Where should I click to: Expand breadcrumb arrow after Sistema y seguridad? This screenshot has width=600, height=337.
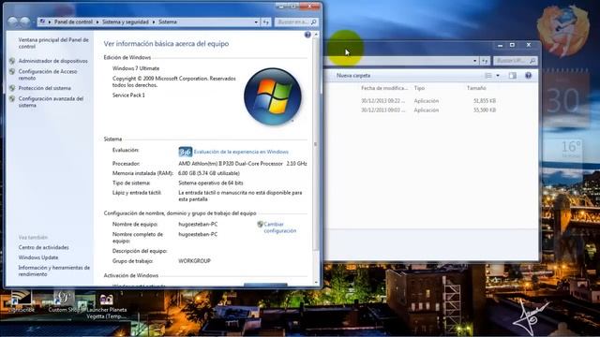154,22
